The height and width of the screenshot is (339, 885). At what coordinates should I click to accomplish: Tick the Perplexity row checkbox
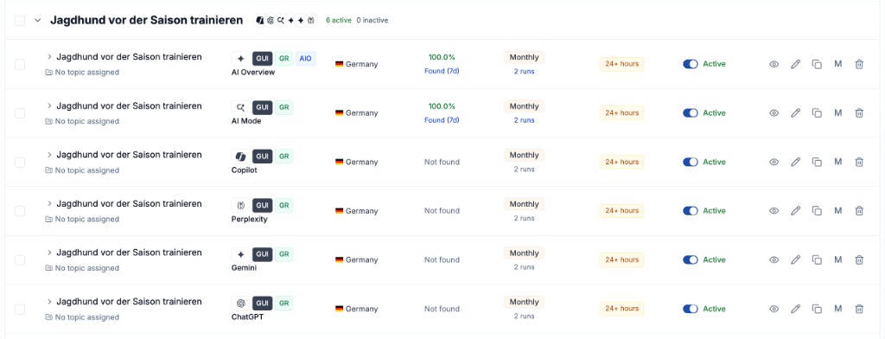point(20,211)
